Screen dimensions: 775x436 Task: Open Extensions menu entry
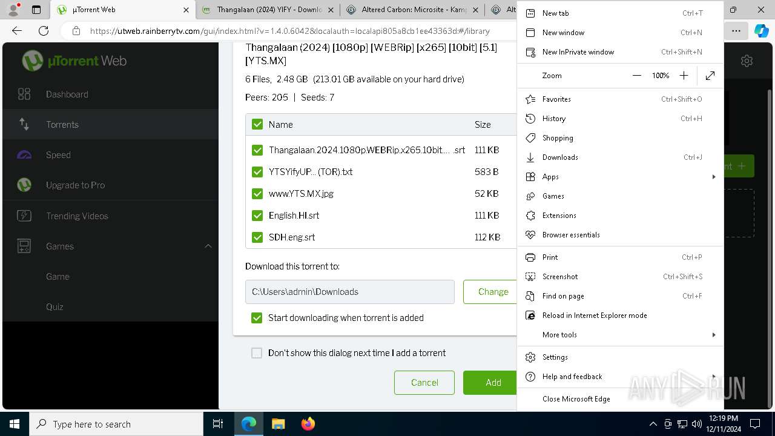tap(620, 215)
